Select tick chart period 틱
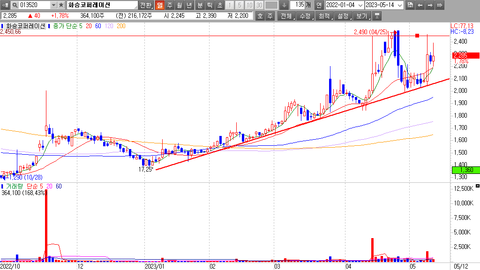The height and width of the screenshot is (270, 480). pos(210,5)
